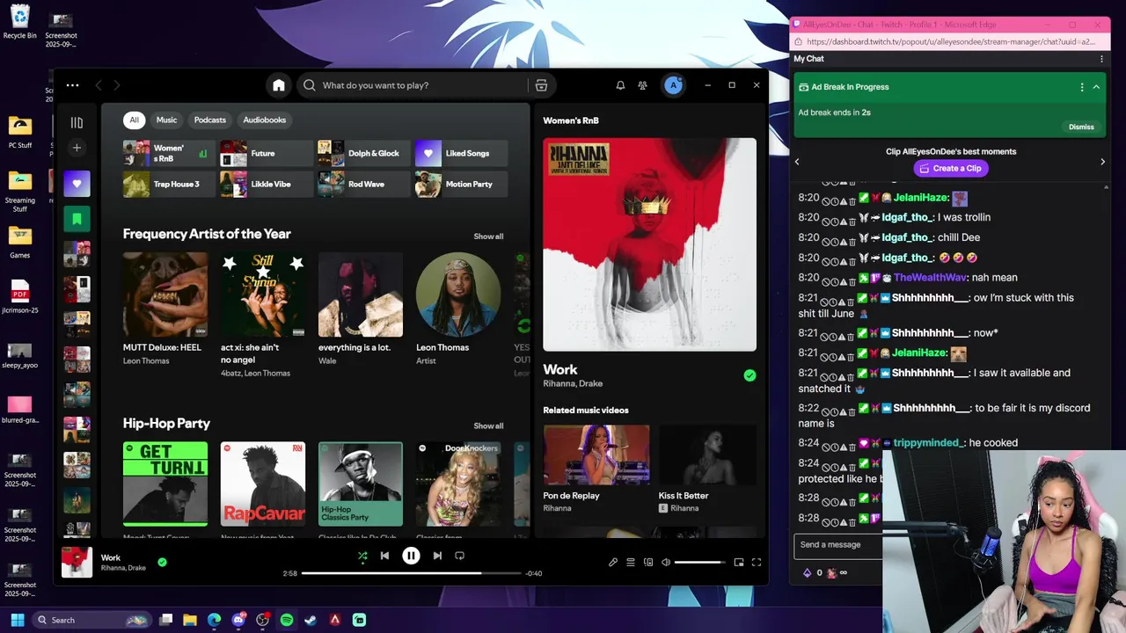1126x633 pixels.
Task: Open Door Knockers playlist cover
Action: [x=458, y=484]
